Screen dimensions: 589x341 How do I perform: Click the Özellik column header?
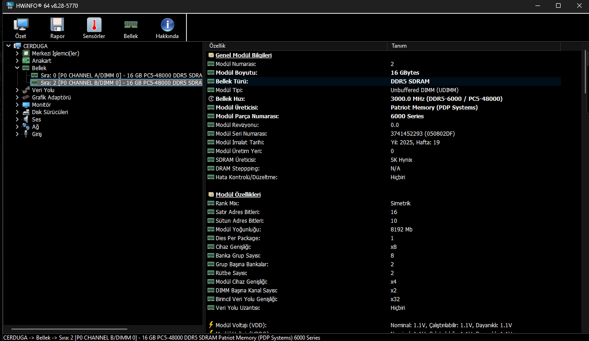pyautogui.click(x=296, y=46)
